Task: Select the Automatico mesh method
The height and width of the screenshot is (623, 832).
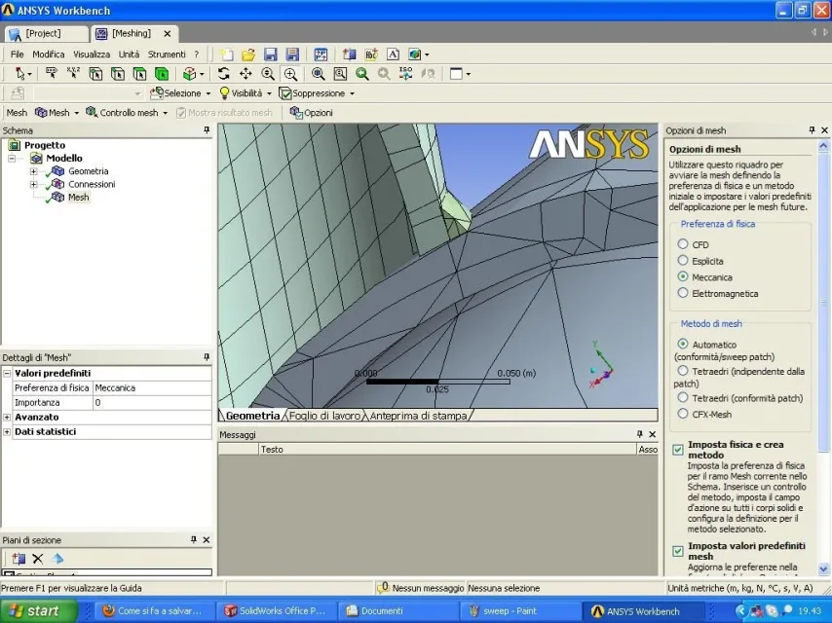Action: (x=683, y=344)
